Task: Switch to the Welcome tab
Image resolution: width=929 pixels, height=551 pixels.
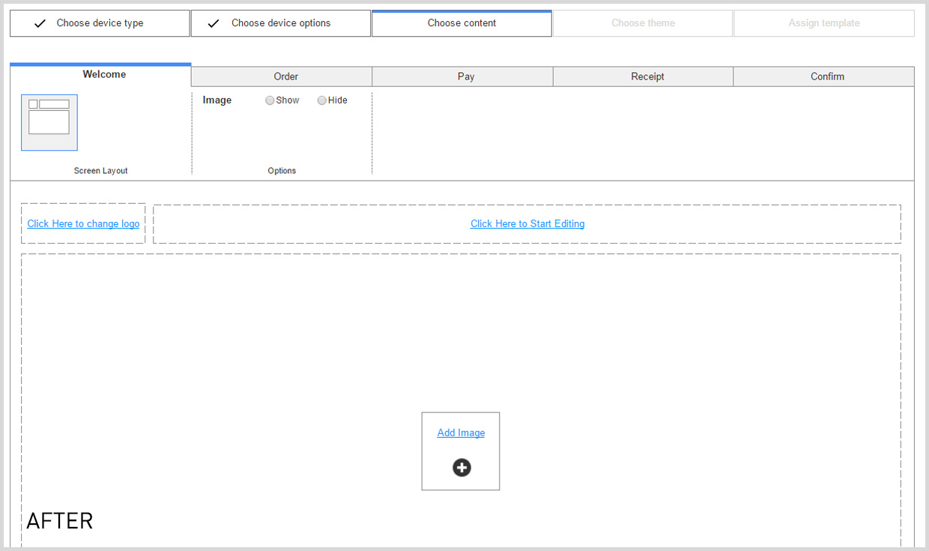Action: click(x=104, y=75)
